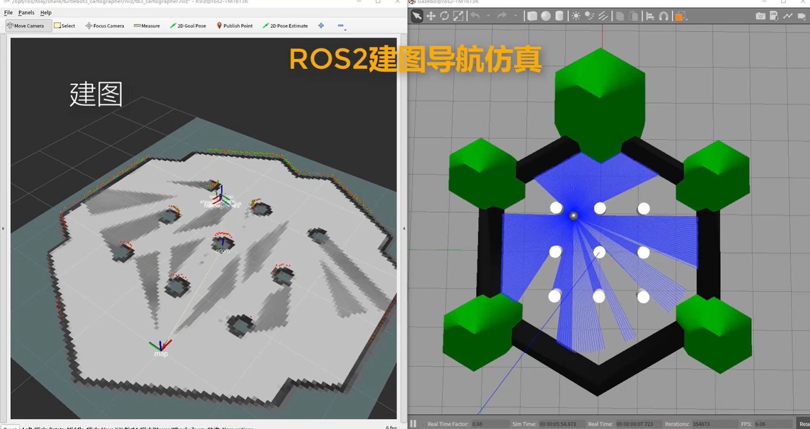Open Gazebo's data logger tool

click(x=773, y=16)
